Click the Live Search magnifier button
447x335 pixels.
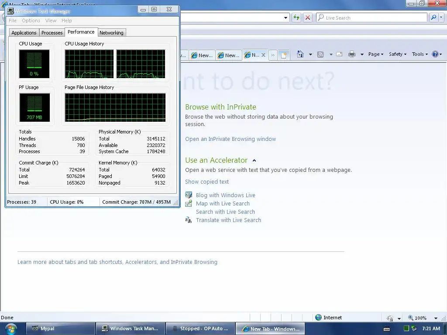point(433,17)
